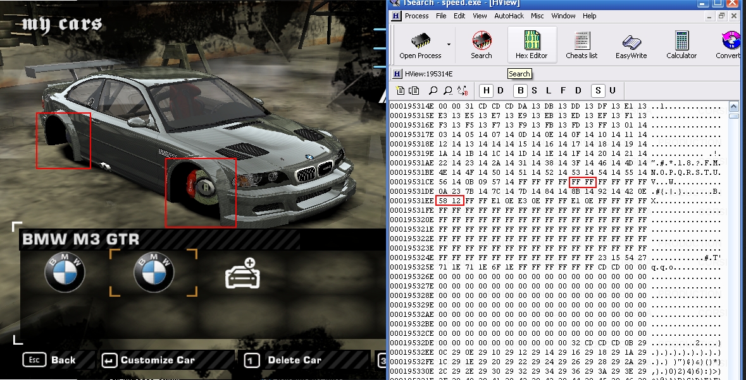Restore the inner HView child window
The width and height of the screenshot is (746, 380).
pyautogui.click(x=722, y=16)
